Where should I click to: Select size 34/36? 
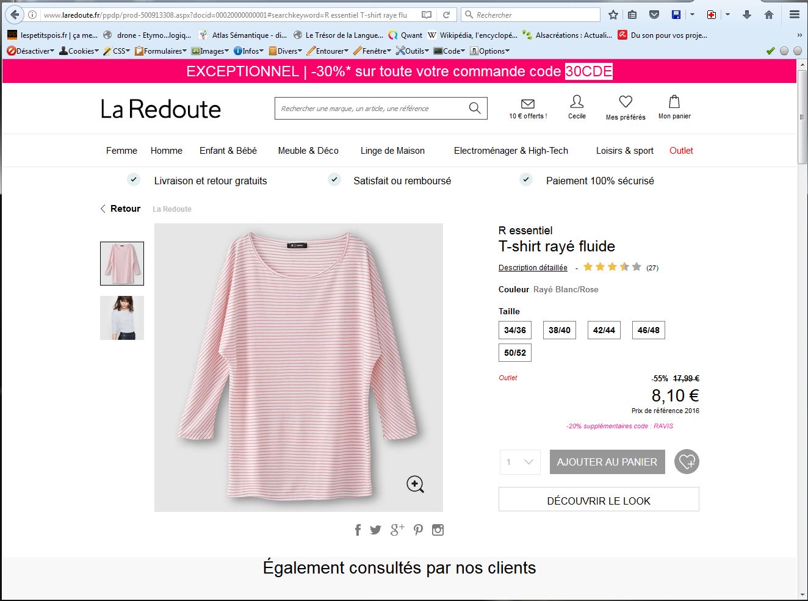click(514, 330)
